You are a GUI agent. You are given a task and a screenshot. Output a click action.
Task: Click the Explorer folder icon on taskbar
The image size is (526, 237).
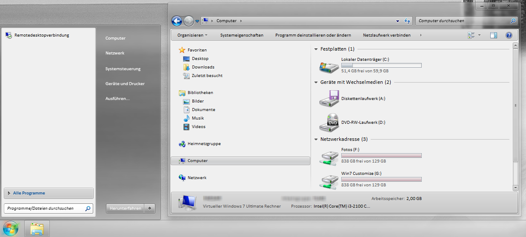point(37,228)
